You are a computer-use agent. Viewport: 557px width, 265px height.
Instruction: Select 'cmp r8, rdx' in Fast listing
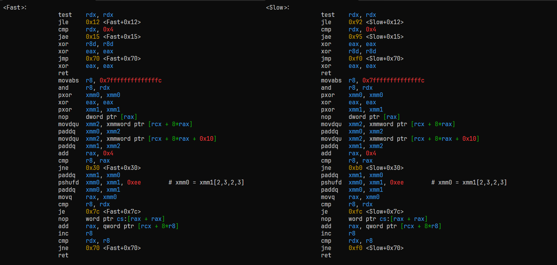coord(84,204)
